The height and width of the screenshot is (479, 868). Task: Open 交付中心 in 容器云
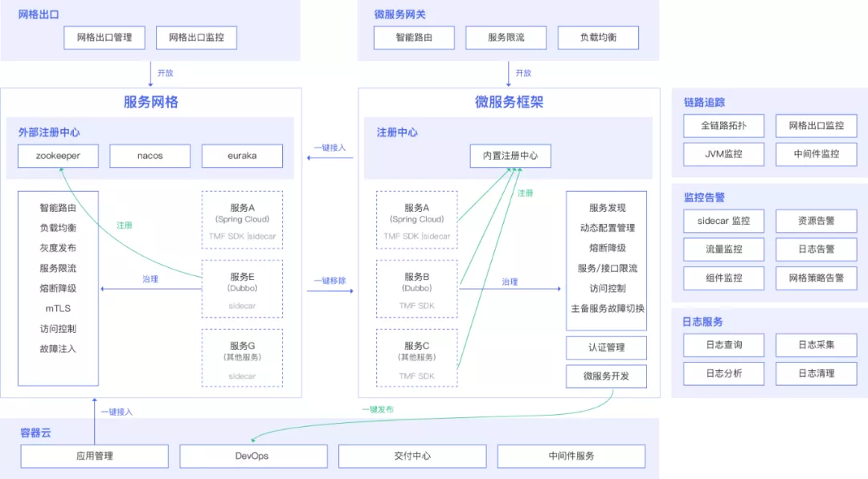pyautogui.click(x=411, y=456)
